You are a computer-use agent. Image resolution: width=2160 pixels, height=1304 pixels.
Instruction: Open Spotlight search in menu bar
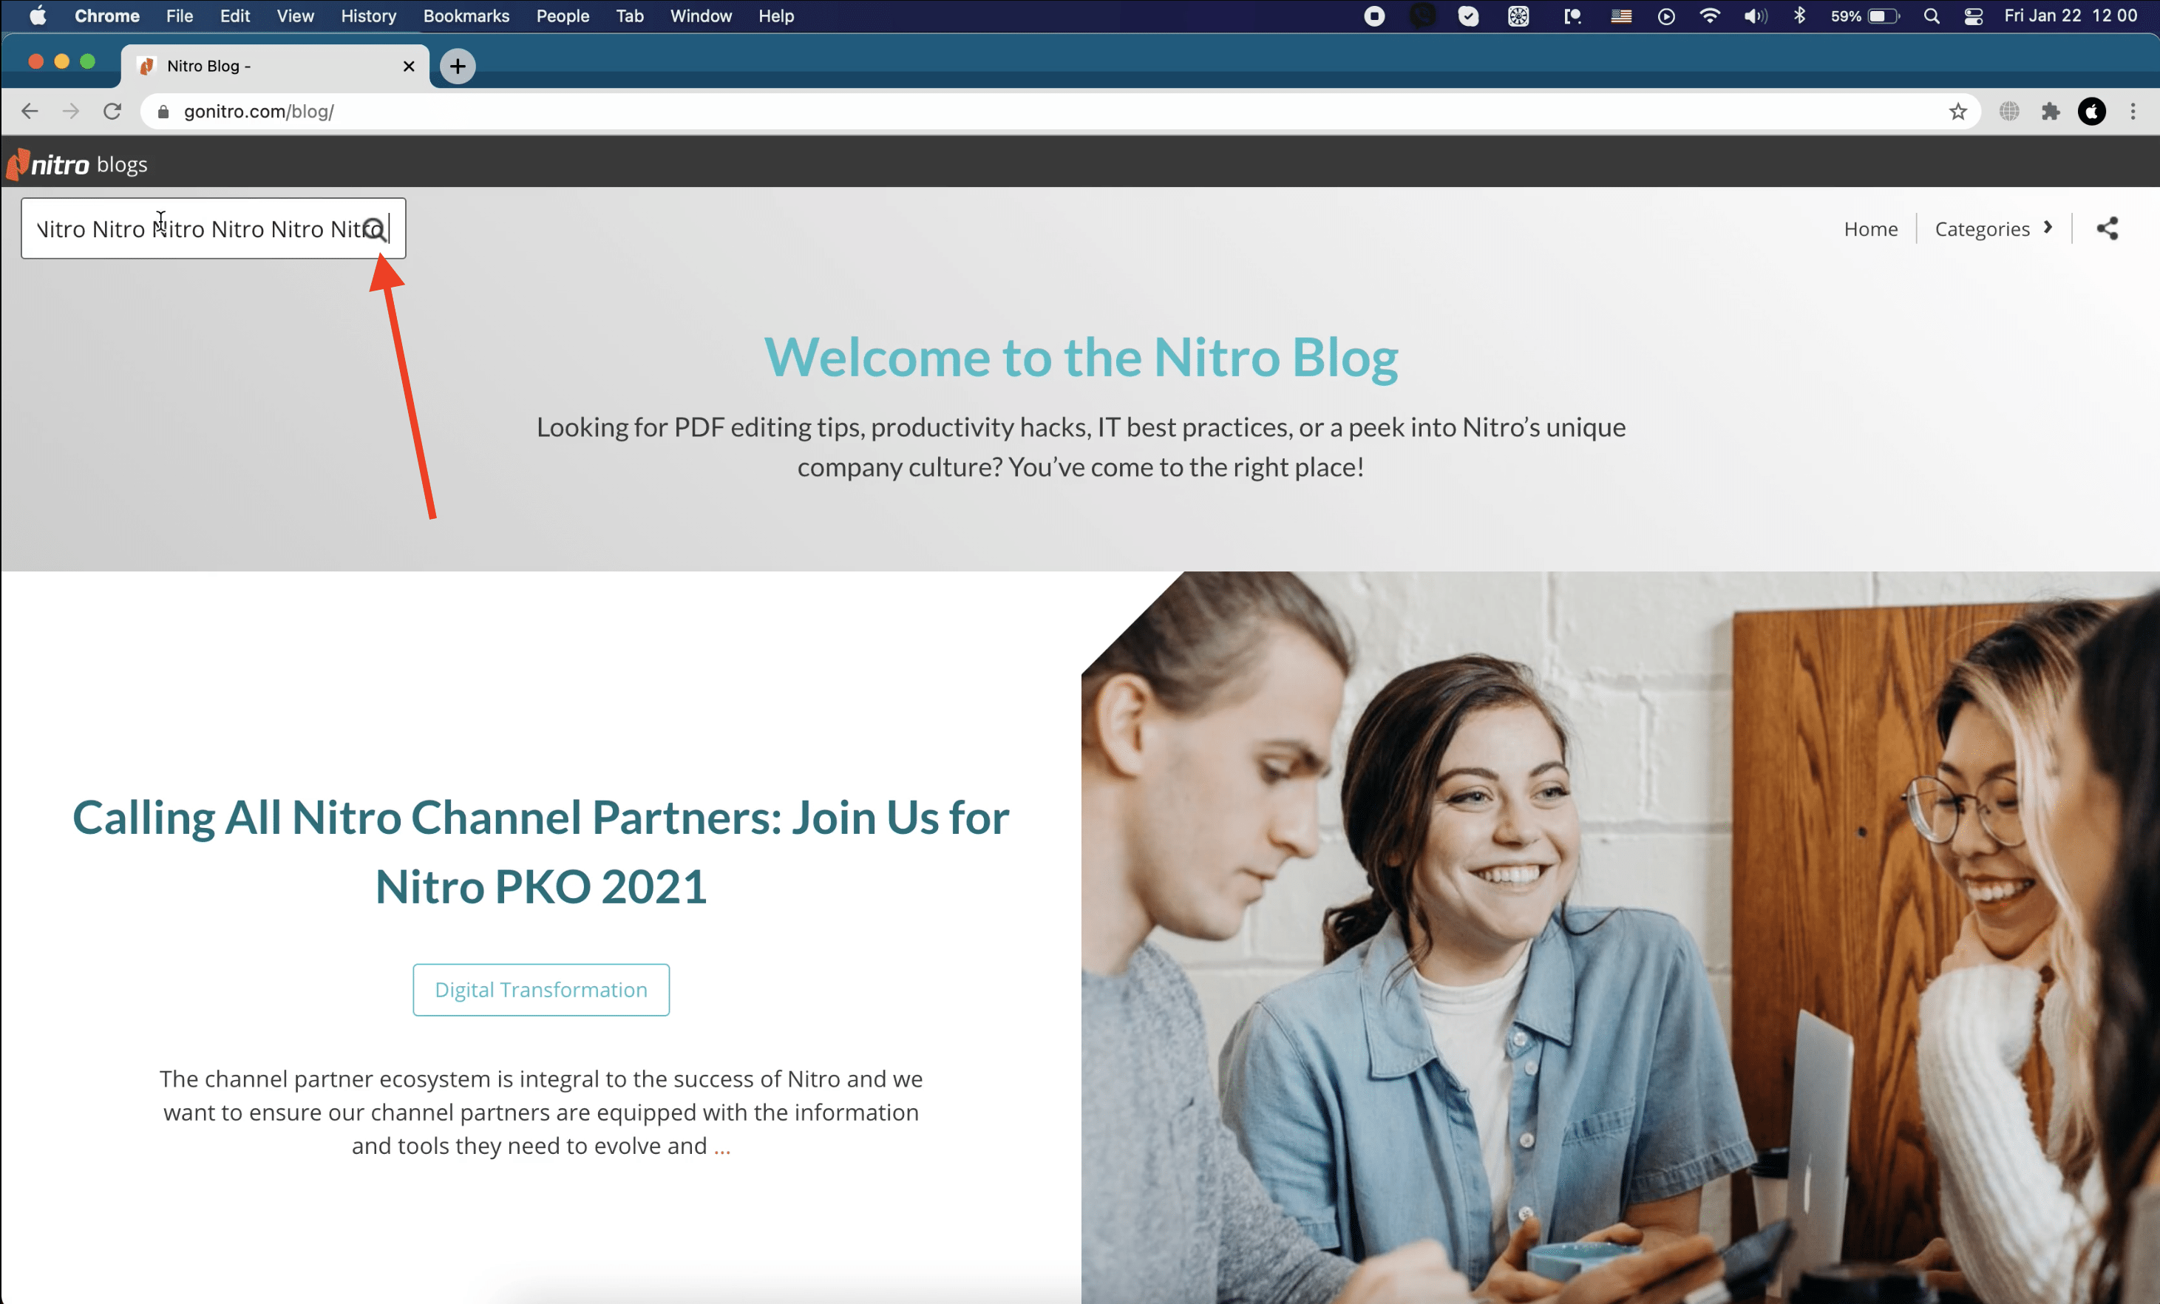(1931, 16)
